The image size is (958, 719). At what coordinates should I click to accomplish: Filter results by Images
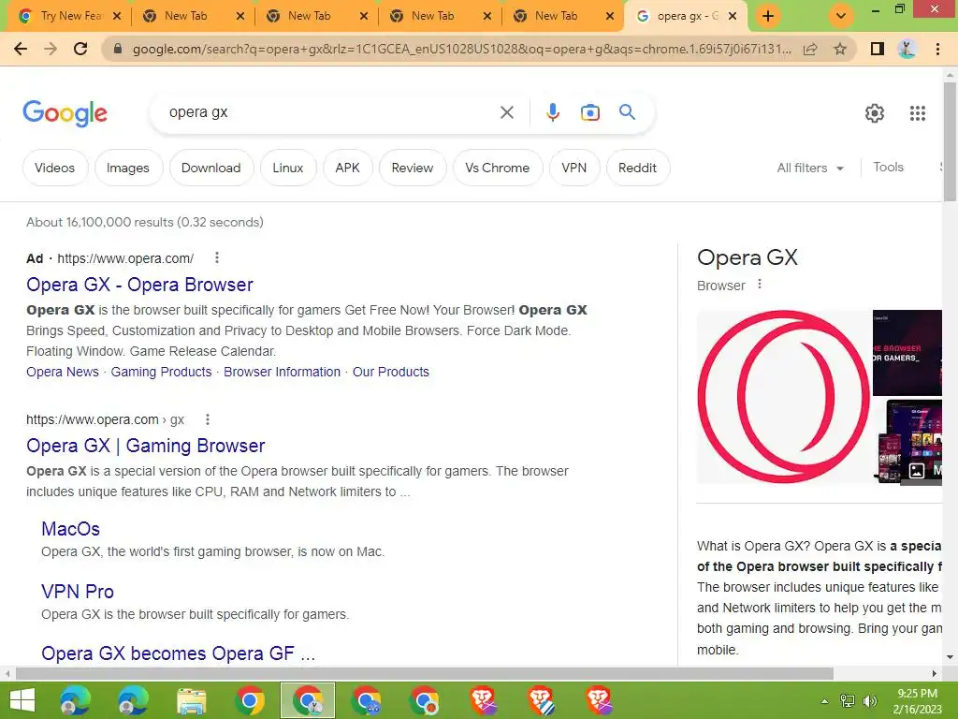127,168
